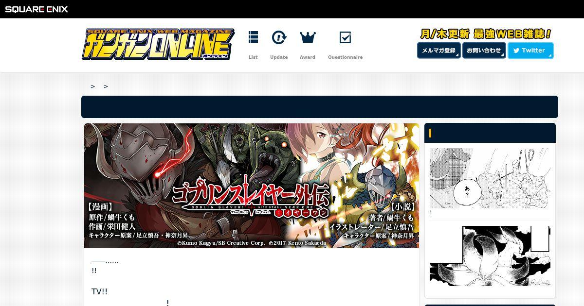Select the Award menu label
This screenshot has width=584, height=306.
click(x=308, y=57)
